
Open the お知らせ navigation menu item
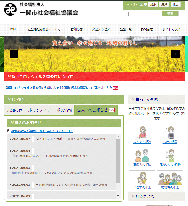pyautogui.click(x=77, y=29)
